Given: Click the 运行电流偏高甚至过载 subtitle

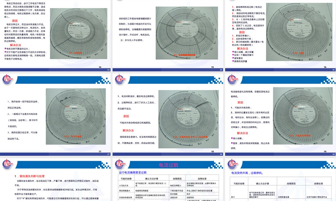Looking at the screenshot, I should click(x=133, y=173).
